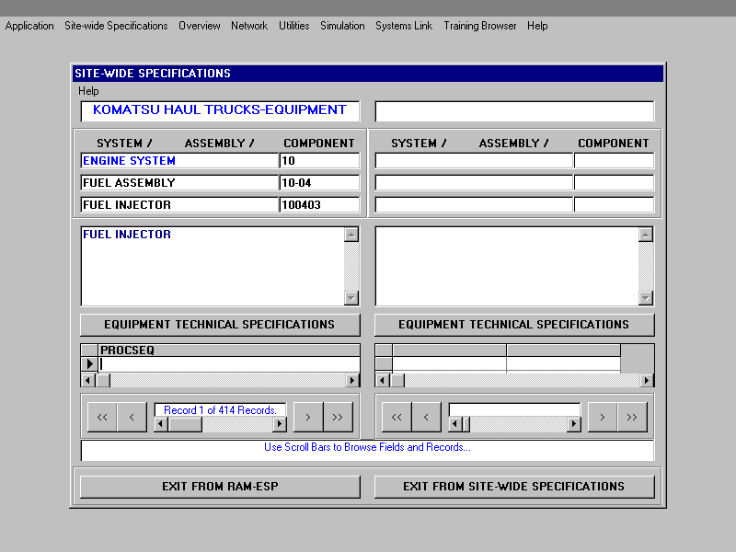Image resolution: width=736 pixels, height=552 pixels.
Task: Click the left record scrollbar thumb
Action: tap(185, 424)
